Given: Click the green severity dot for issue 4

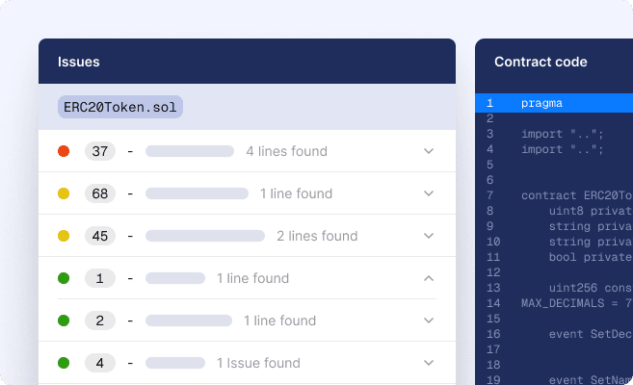Looking at the screenshot, I should (64, 363).
